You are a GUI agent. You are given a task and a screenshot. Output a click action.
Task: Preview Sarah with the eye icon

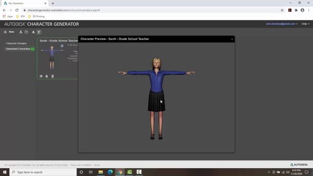pyautogui.click(x=41, y=76)
